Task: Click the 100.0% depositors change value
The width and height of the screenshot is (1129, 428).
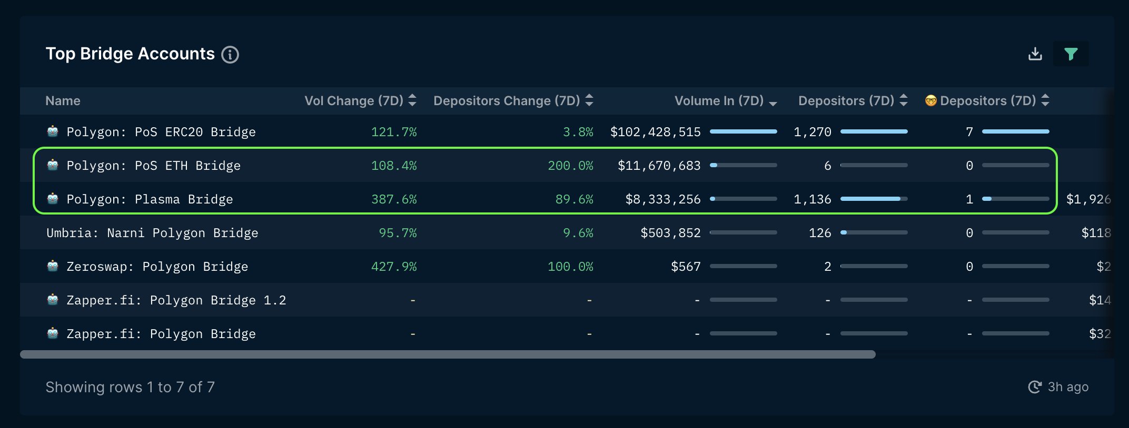Action: pos(570,267)
